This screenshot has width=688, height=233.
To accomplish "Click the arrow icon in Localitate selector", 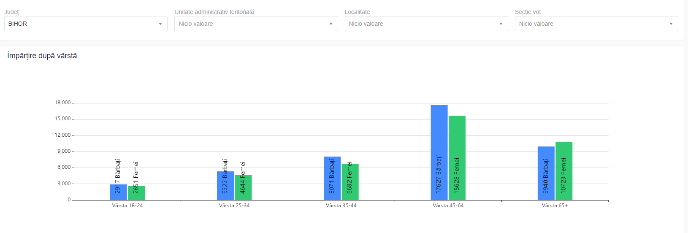I will [501, 24].
